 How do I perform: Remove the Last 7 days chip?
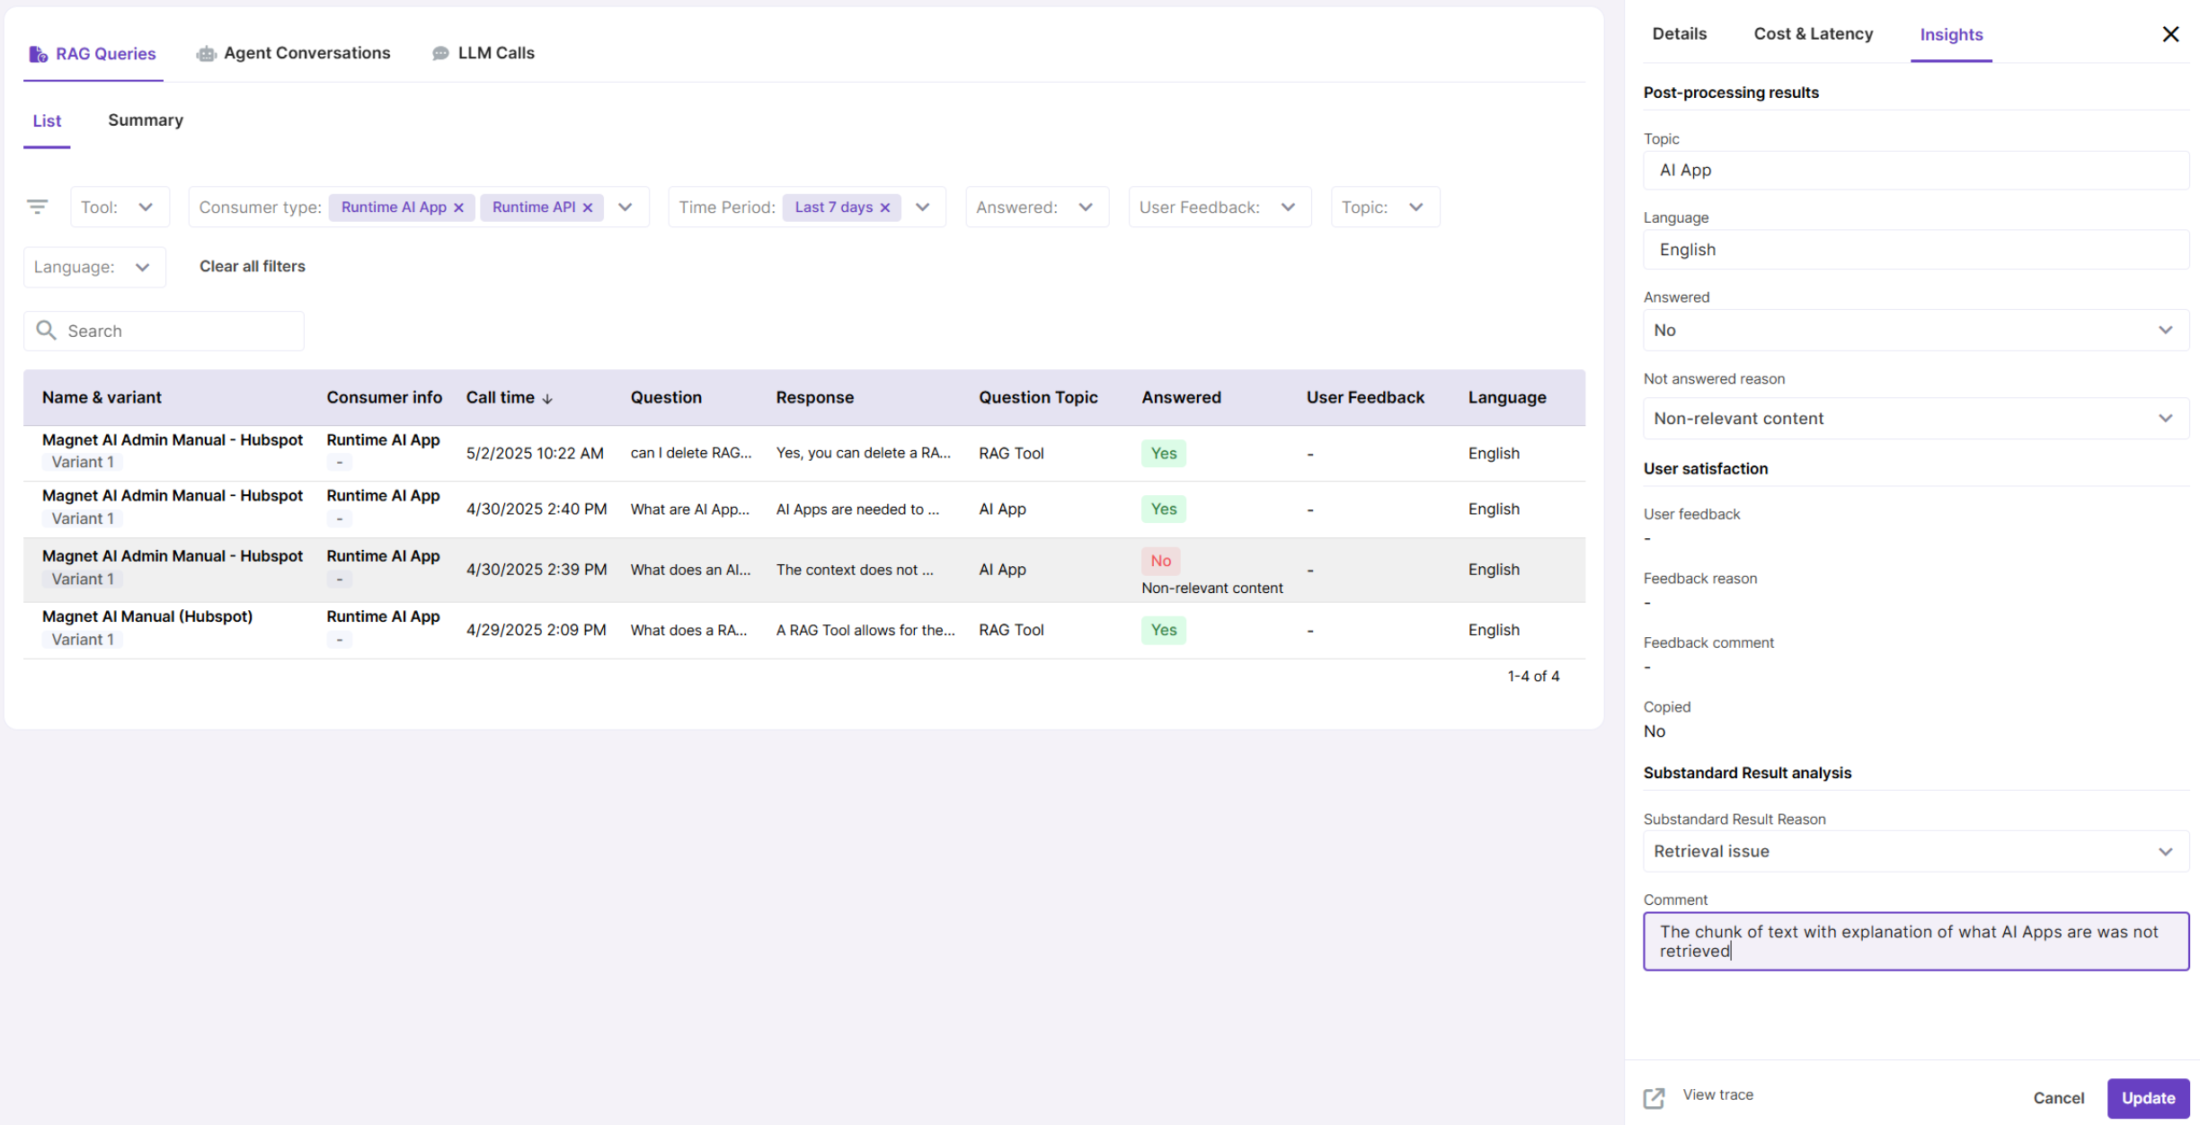[x=885, y=208]
